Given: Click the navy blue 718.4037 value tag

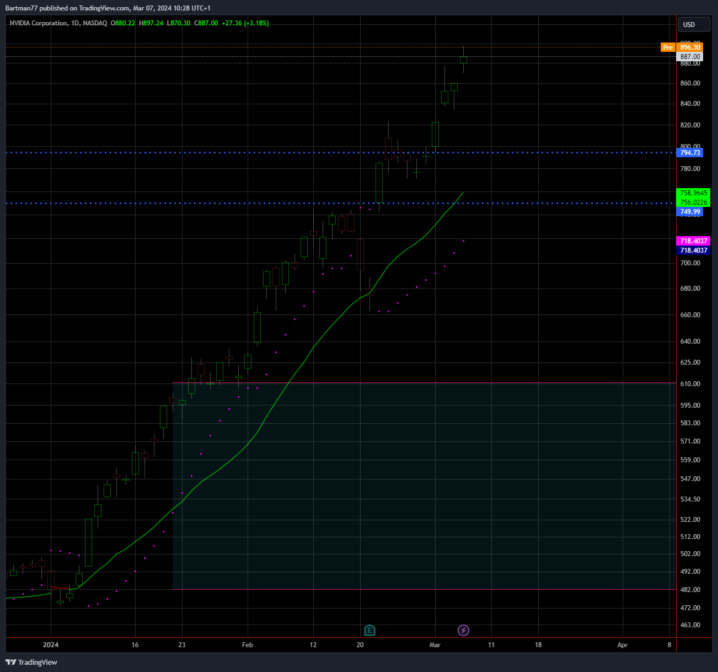Looking at the screenshot, I should pos(693,250).
